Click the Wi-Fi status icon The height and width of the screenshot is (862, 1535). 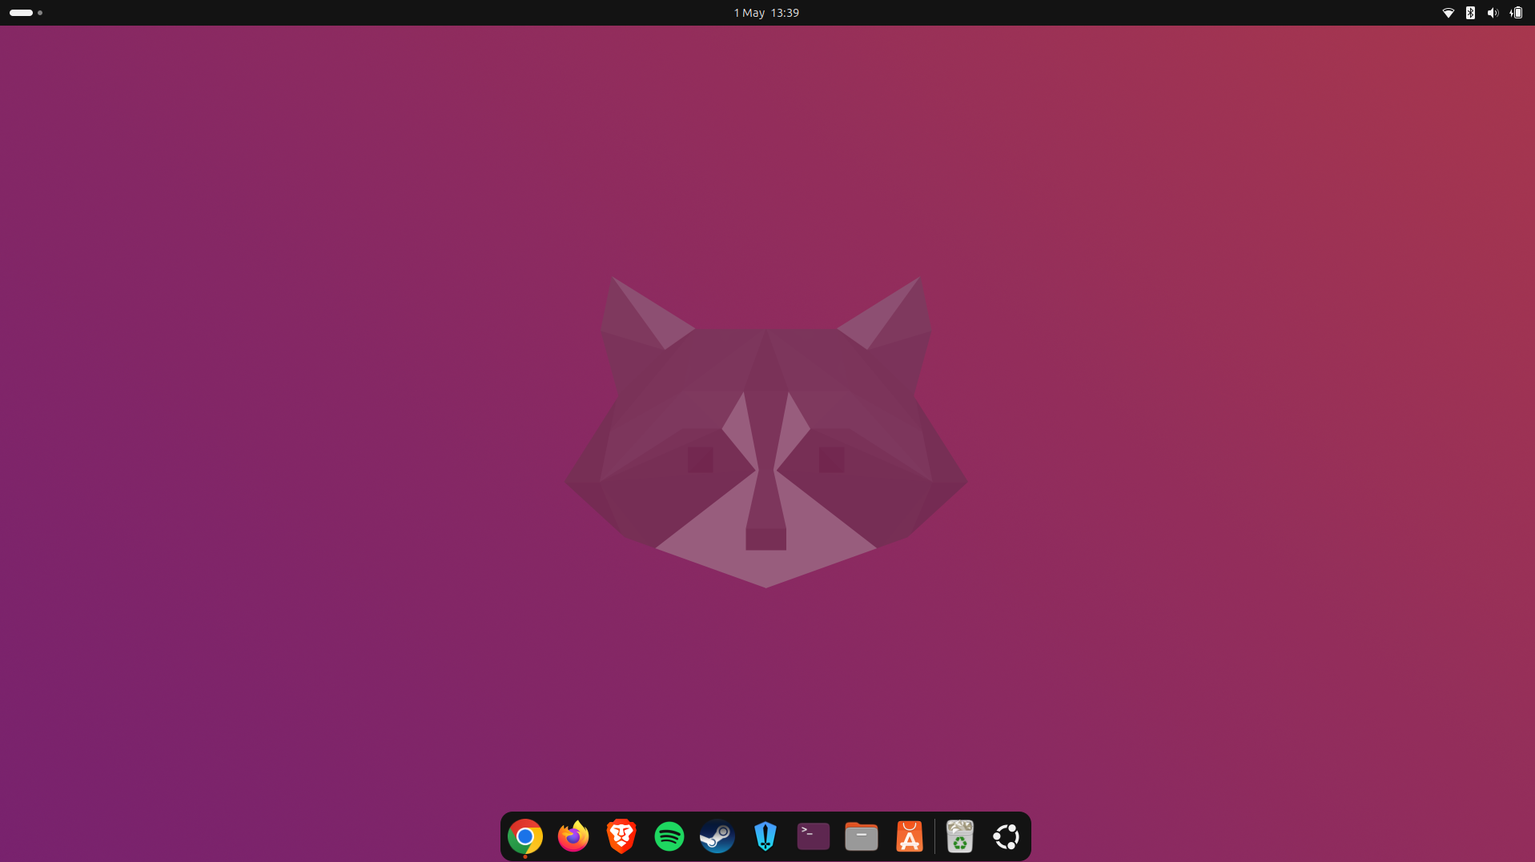[1449, 13]
